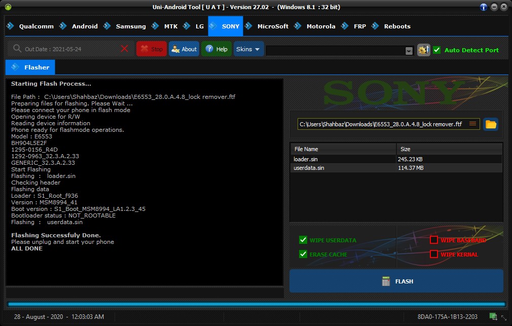Switch to the Android tab
Viewport: 512px width, 326px height.
coord(79,26)
